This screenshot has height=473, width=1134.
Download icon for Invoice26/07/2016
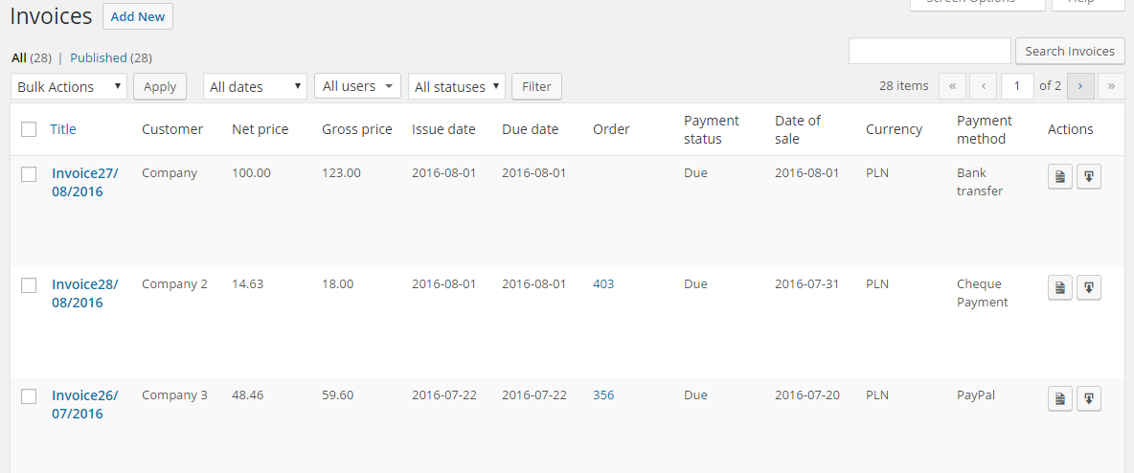[x=1089, y=398]
